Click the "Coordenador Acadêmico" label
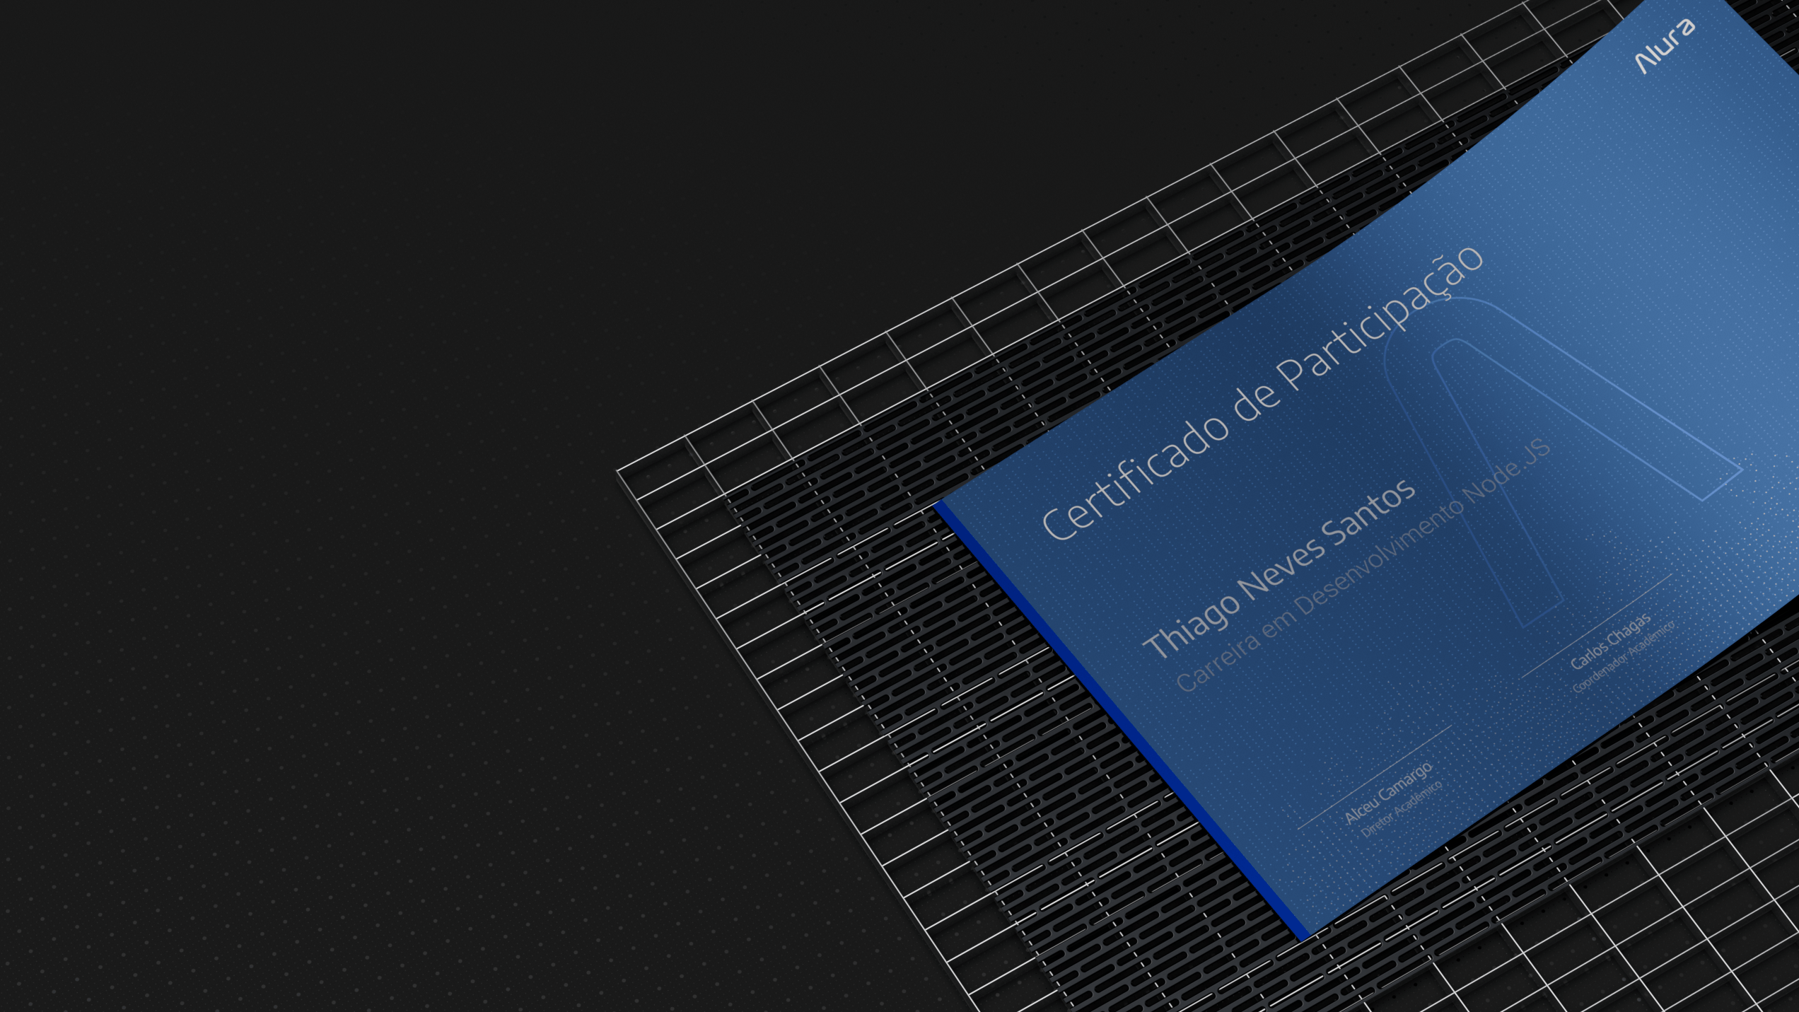1799x1012 pixels. point(1624,658)
